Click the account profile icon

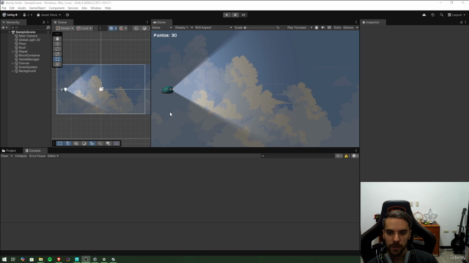click(x=24, y=15)
